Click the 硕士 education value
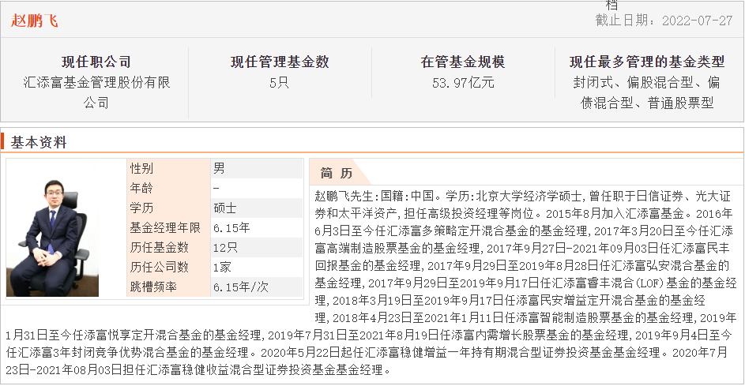 click(225, 208)
